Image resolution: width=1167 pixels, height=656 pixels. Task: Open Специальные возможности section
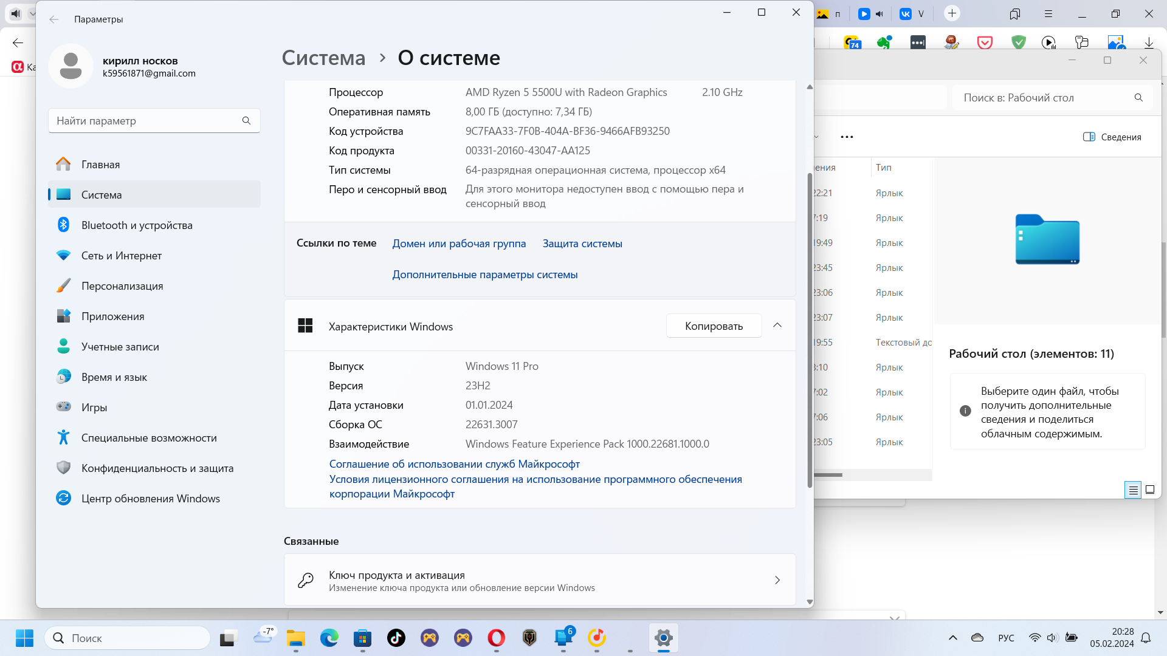pos(149,438)
